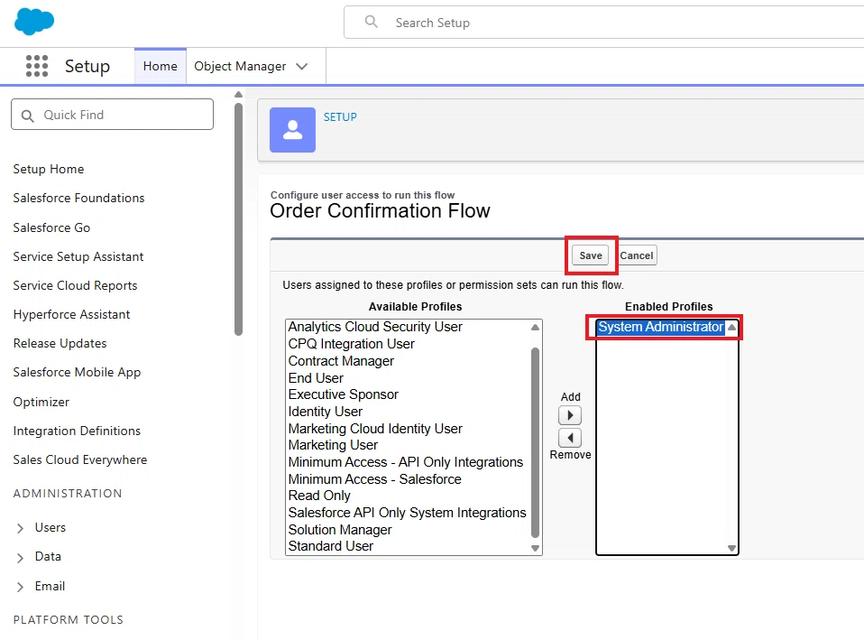Select Solution Manager profile
Image resolution: width=864 pixels, height=640 pixels.
[340, 530]
